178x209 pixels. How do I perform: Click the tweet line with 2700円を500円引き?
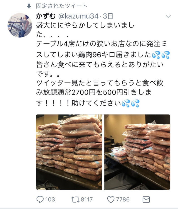94,92
